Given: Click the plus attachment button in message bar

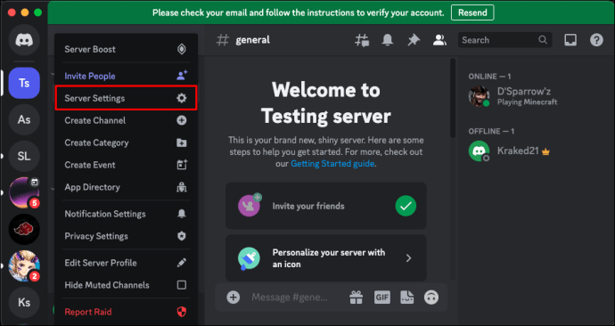Looking at the screenshot, I should 233,297.
